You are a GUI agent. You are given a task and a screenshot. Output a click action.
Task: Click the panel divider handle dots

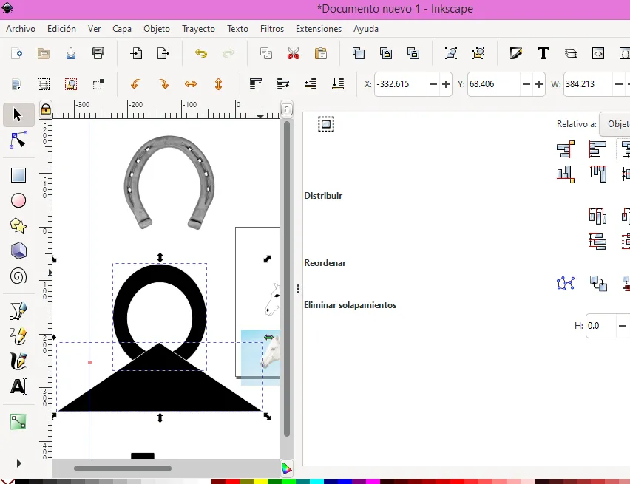point(297,289)
